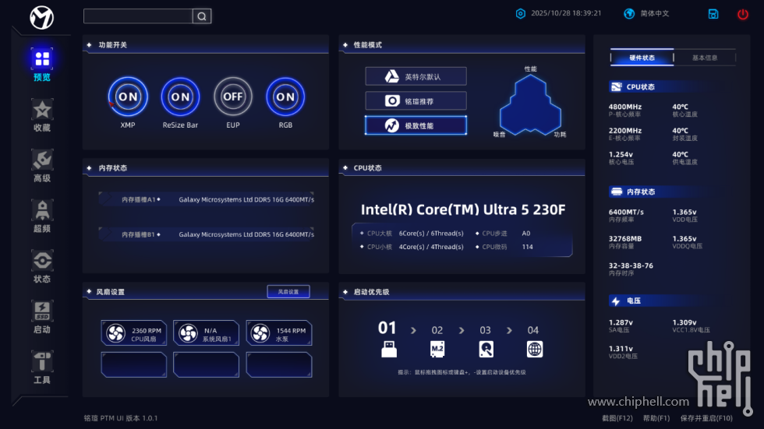Screen dimensions: 764x429
Task: Open the 高级 advanced settings icon
Action: pyautogui.click(x=42, y=160)
